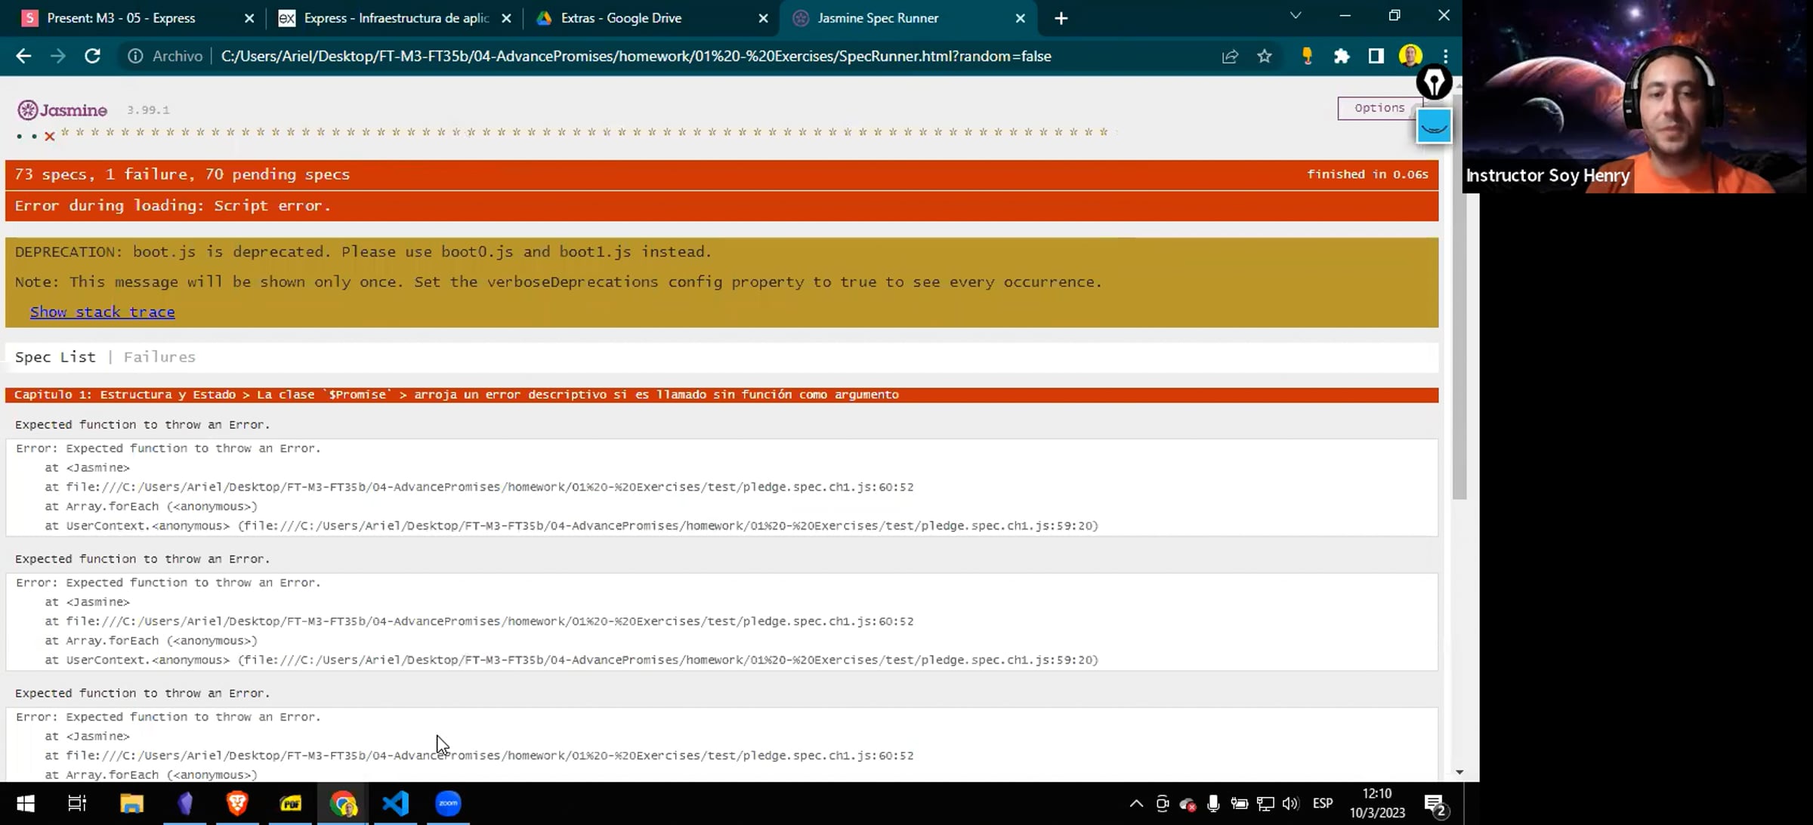This screenshot has height=825, width=1813.
Task: Bookmark this page with the star icon
Action: (1265, 56)
